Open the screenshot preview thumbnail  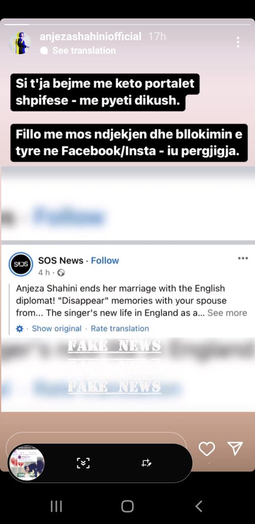coord(27,463)
